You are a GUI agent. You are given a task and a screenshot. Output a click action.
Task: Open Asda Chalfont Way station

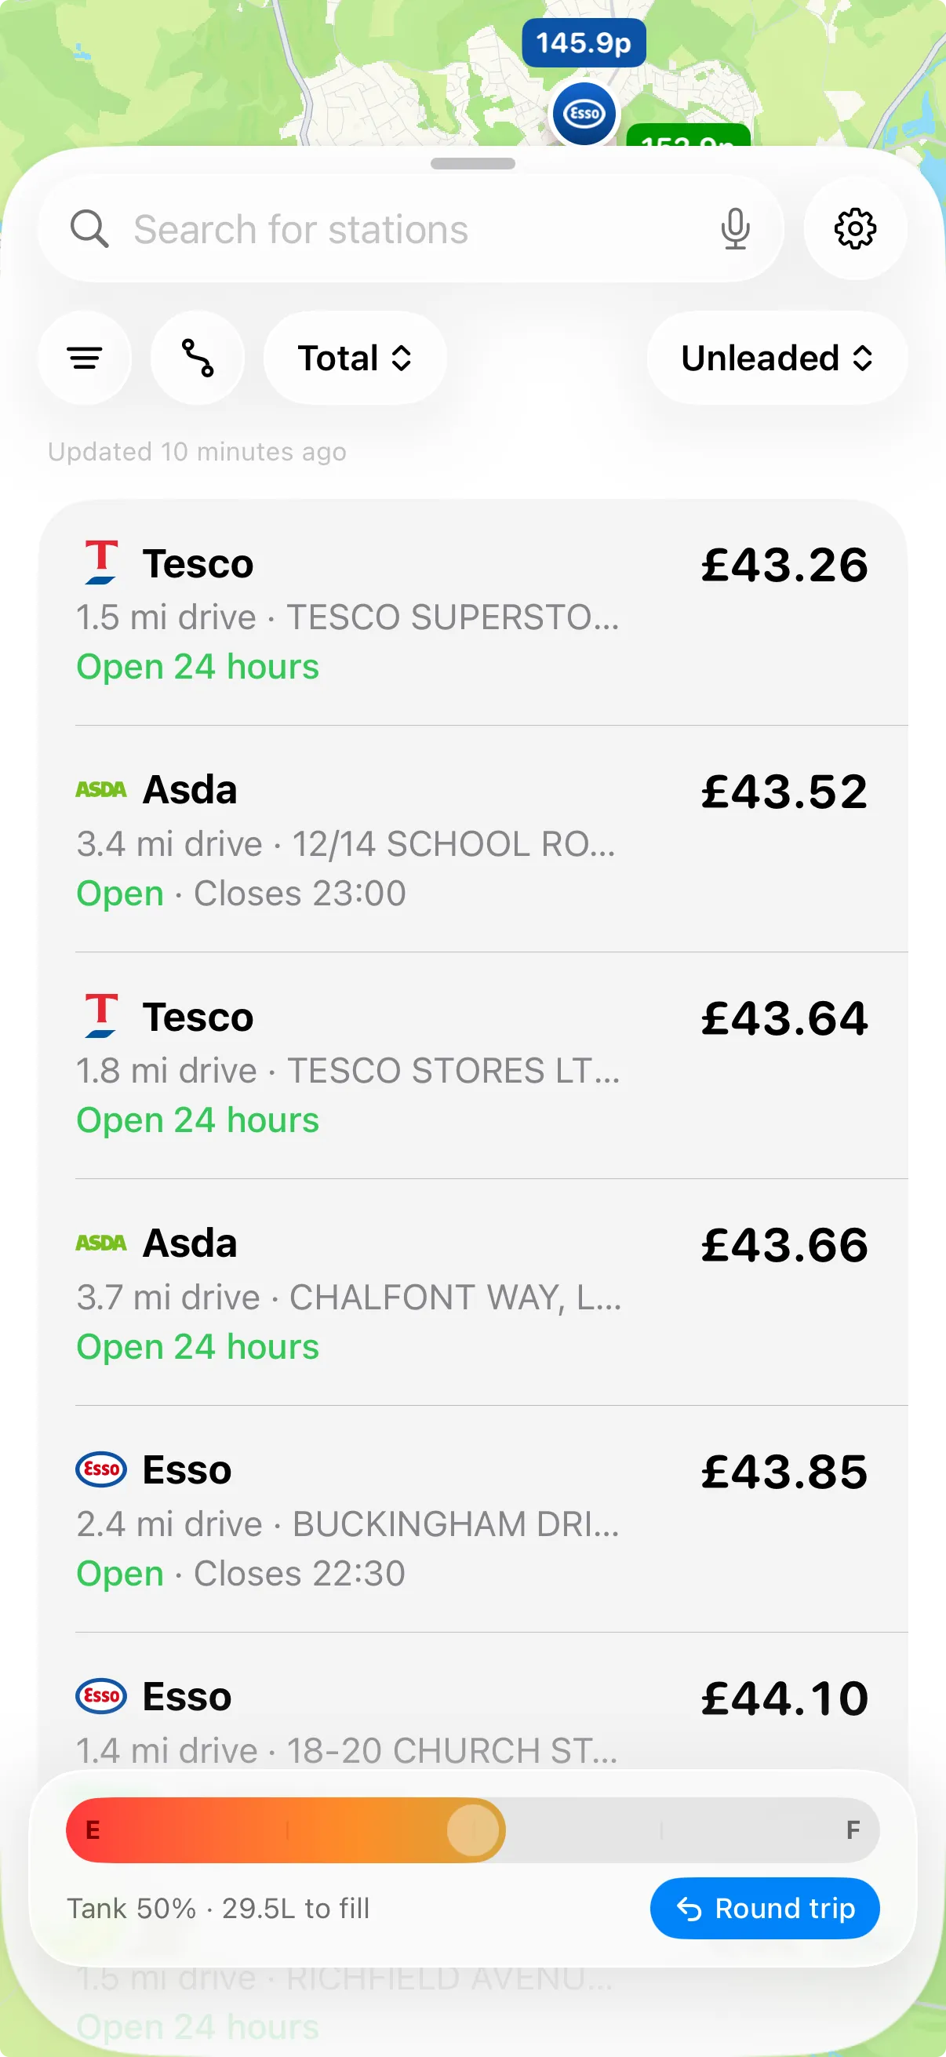472,1293
